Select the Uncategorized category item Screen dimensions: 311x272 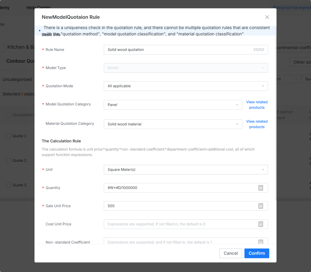pos(17,79)
